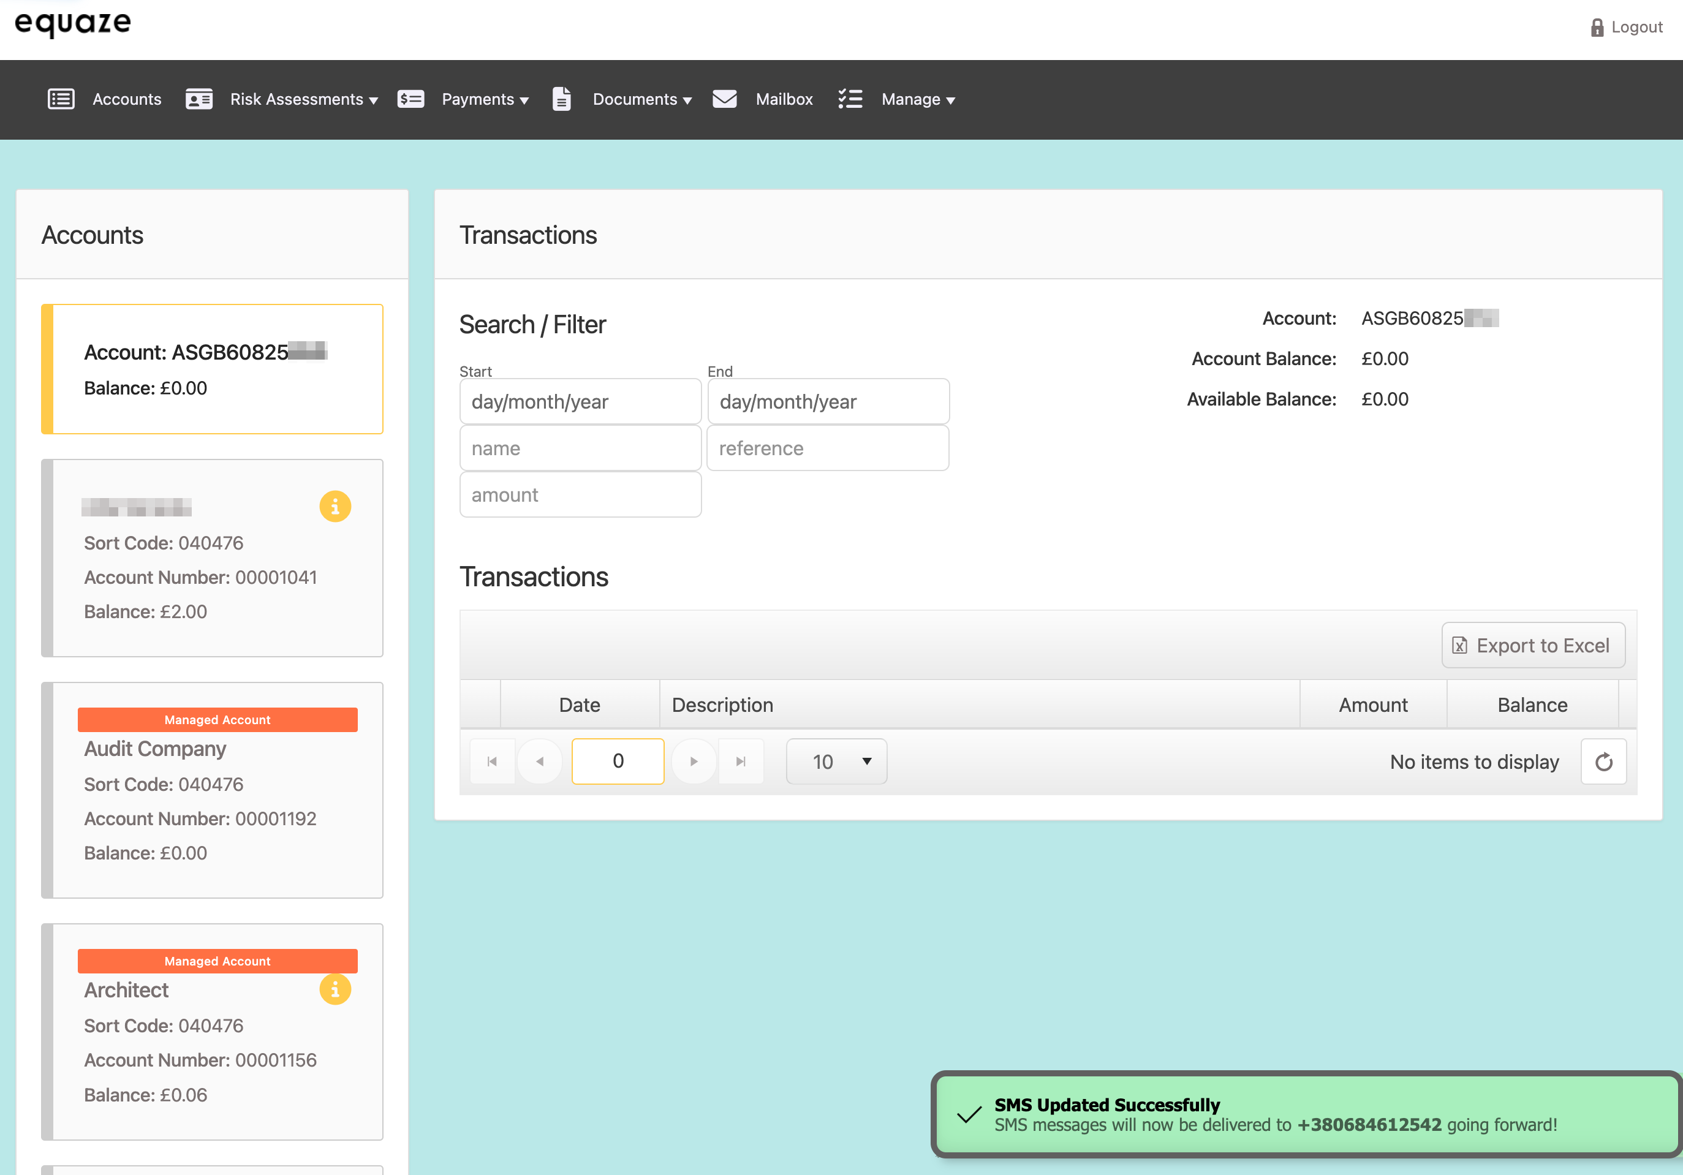
Task: Open the items-per-page dropdown showing 10
Action: (836, 761)
